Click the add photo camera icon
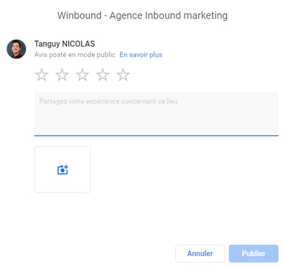The height and width of the screenshot is (267, 285). click(x=62, y=170)
